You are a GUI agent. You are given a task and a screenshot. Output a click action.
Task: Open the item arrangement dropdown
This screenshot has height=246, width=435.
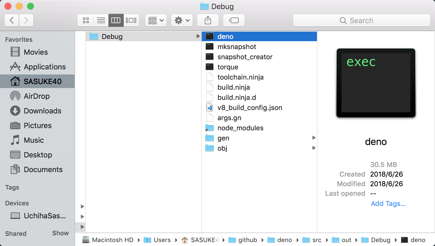(x=156, y=20)
